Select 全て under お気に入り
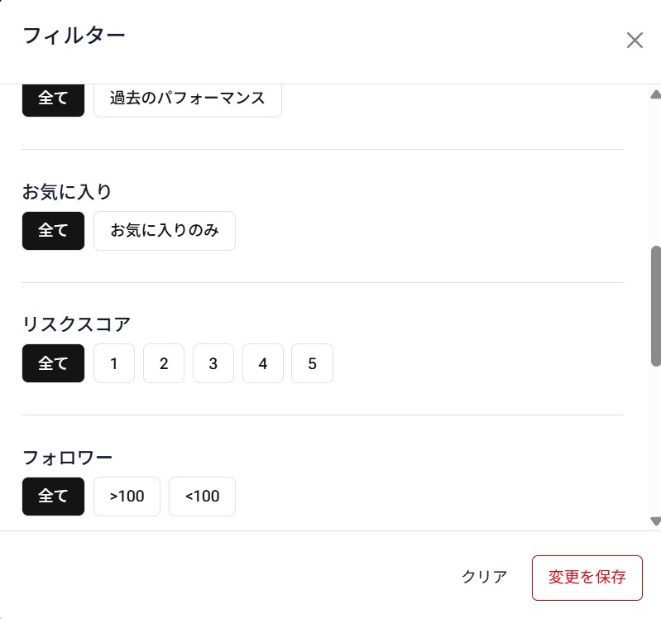 [53, 231]
